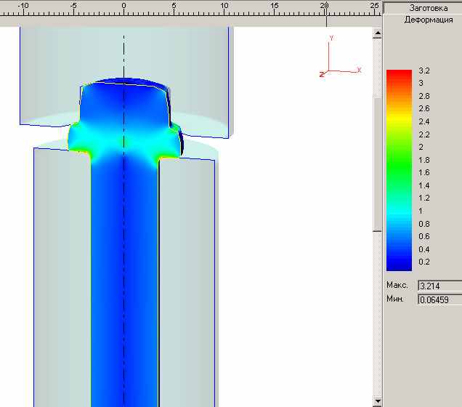462x407 pixels.
Task: Click the viewport vertical scrollbar thumb
Action: (x=378, y=164)
